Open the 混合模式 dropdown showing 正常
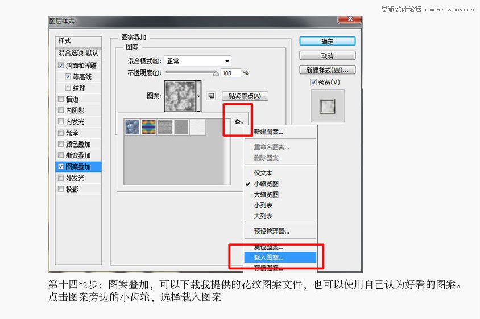 click(197, 61)
